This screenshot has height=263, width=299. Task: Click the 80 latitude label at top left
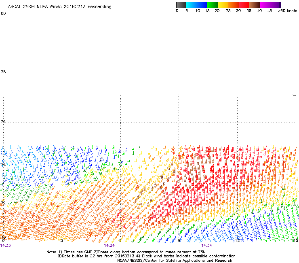[x=3, y=13]
